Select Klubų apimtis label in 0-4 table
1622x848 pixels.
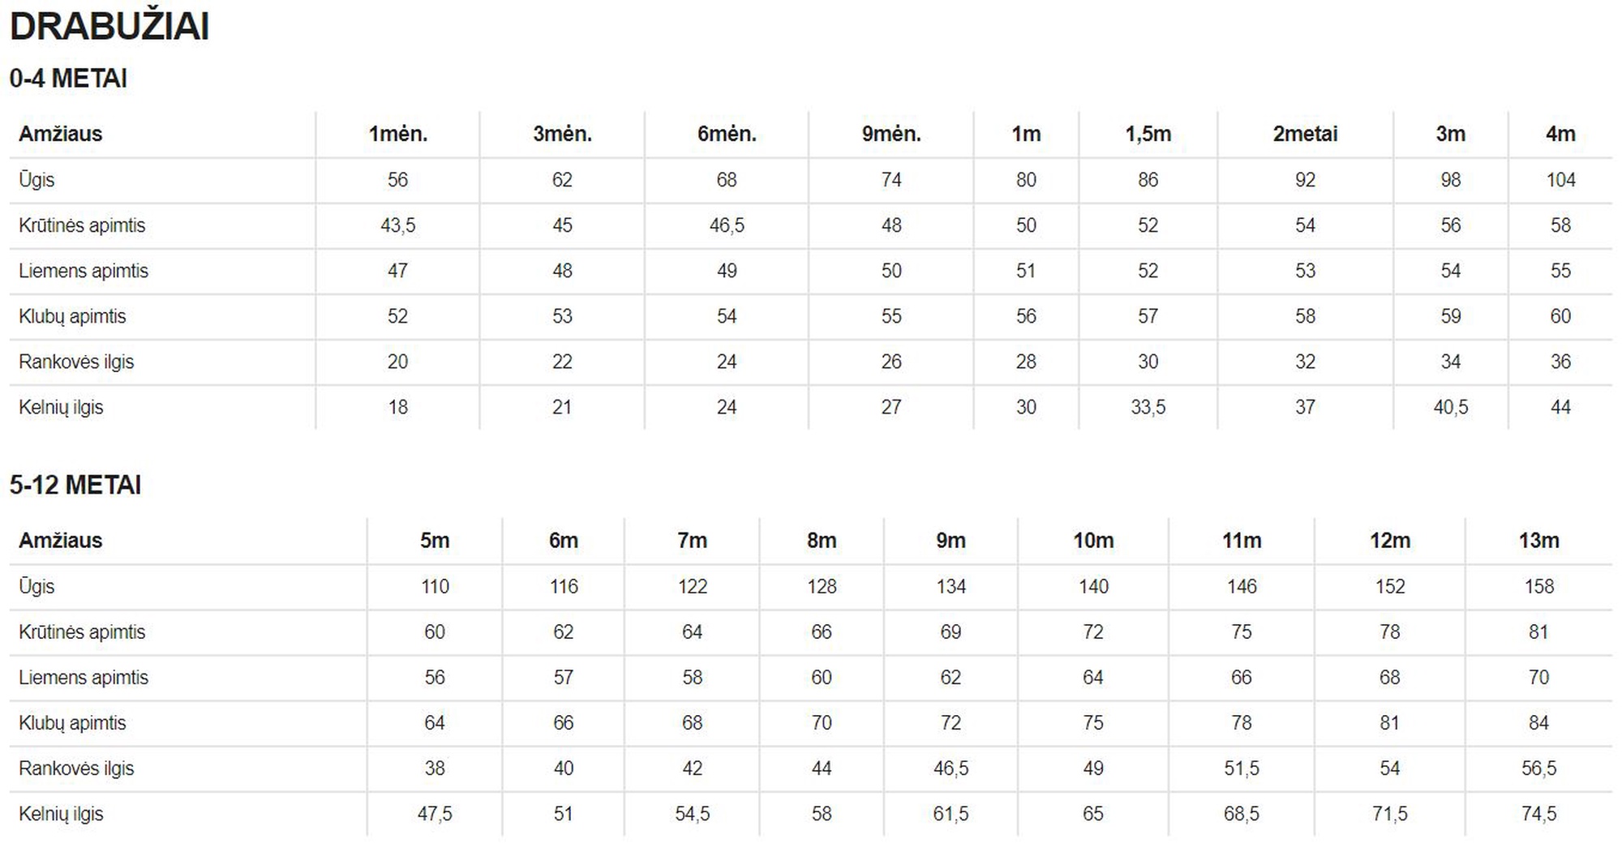72,316
